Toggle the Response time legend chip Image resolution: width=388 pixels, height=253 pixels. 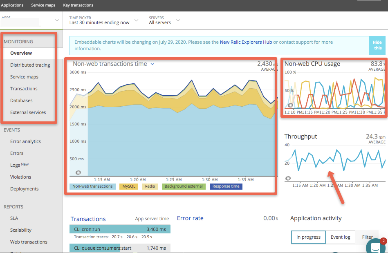pos(226,186)
